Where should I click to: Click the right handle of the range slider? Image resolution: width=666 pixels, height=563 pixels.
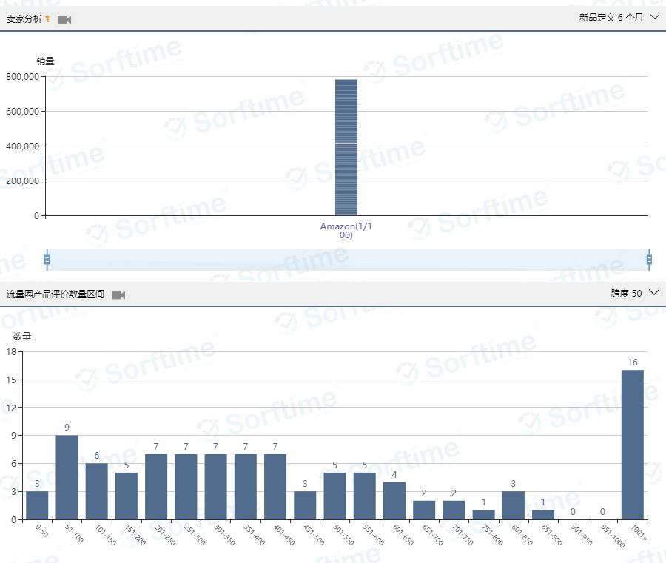(649, 260)
